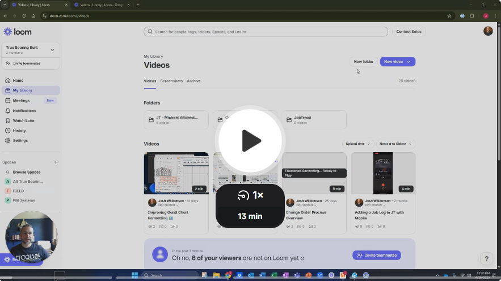
Task: Click the views icon on Gantt Chart video
Action: 151,227
